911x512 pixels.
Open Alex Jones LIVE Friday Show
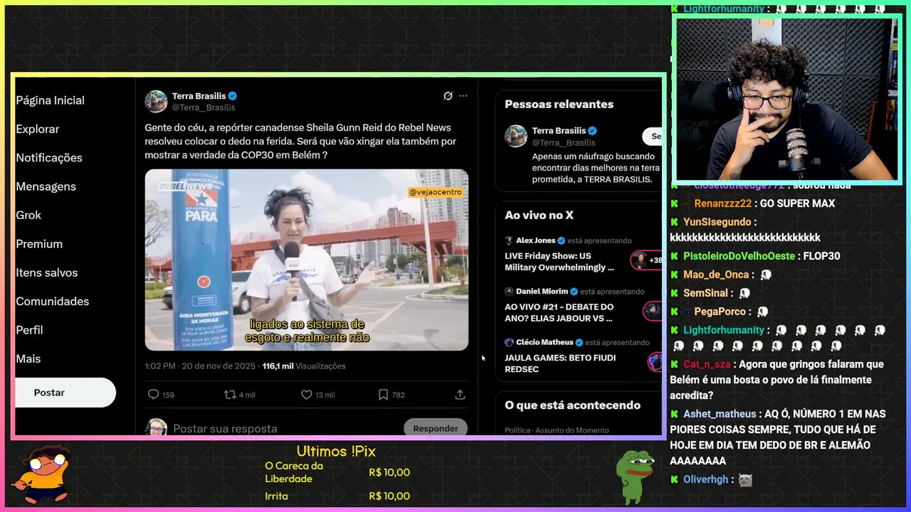point(559,262)
